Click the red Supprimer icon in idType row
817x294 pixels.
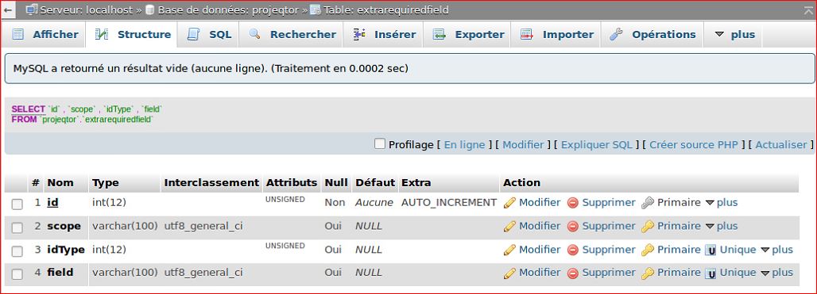pyautogui.click(x=573, y=250)
